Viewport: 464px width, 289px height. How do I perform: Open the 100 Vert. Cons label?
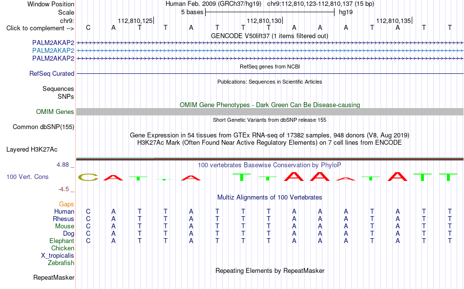pyautogui.click(x=27, y=177)
